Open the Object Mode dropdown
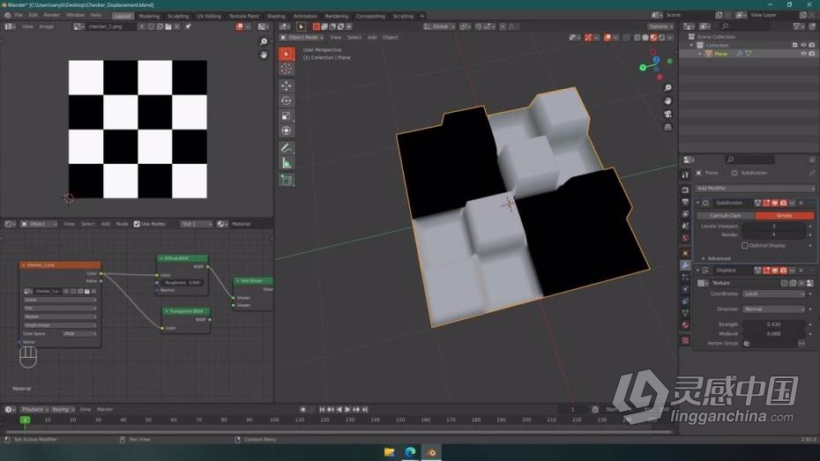This screenshot has height=461, width=820. 302,38
